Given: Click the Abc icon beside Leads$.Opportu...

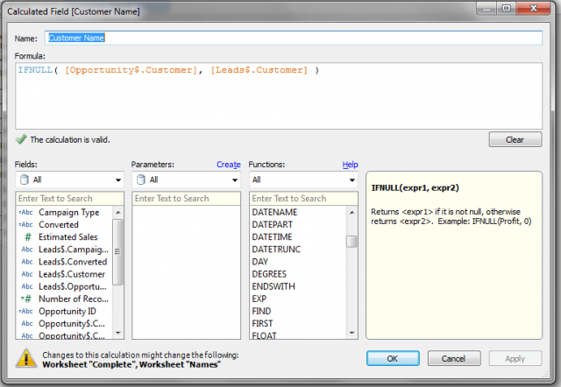Looking at the screenshot, I should (x=27, y=286).
